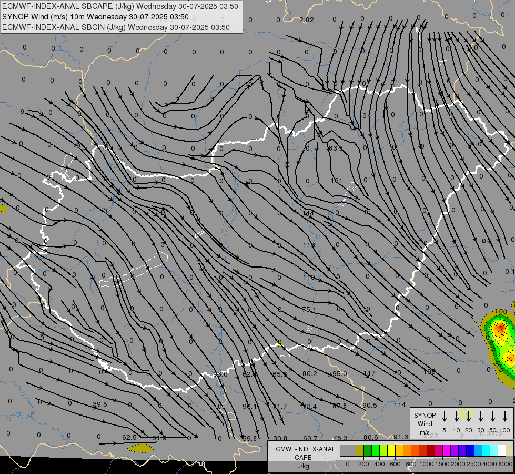Click the 30 m/s wind arrow in legend
Viewport: 515px width, 474px height.
point(481,416)
